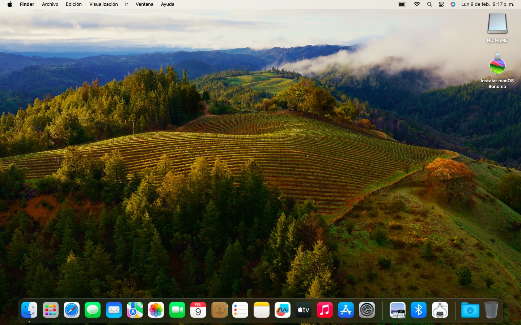
Task: Click the date and time display
Action: point(487,4)
